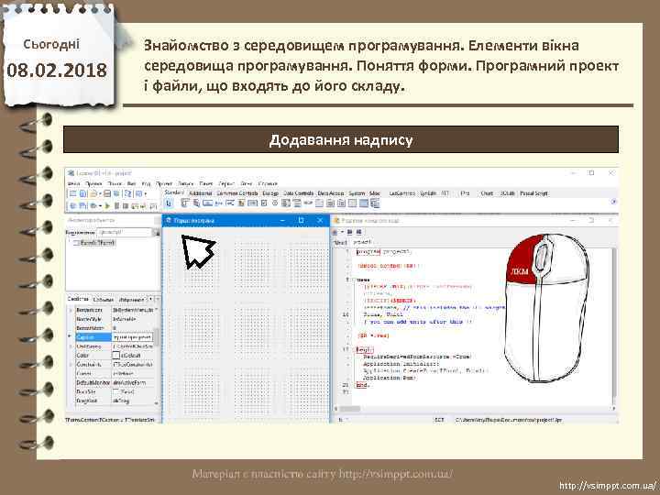Image resolution: width=660 pixels, height=495 pixels.
Task: Select the TCheckBox component icon
Action: pos(264,203)
